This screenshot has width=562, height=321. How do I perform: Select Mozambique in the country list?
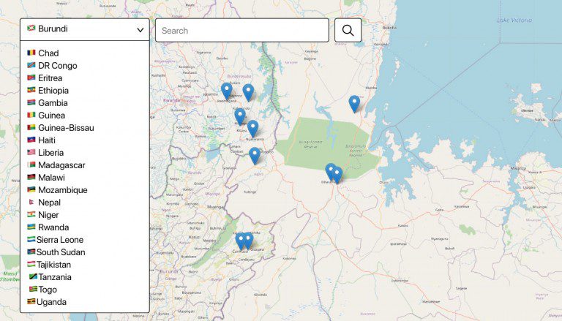point(57,190)
